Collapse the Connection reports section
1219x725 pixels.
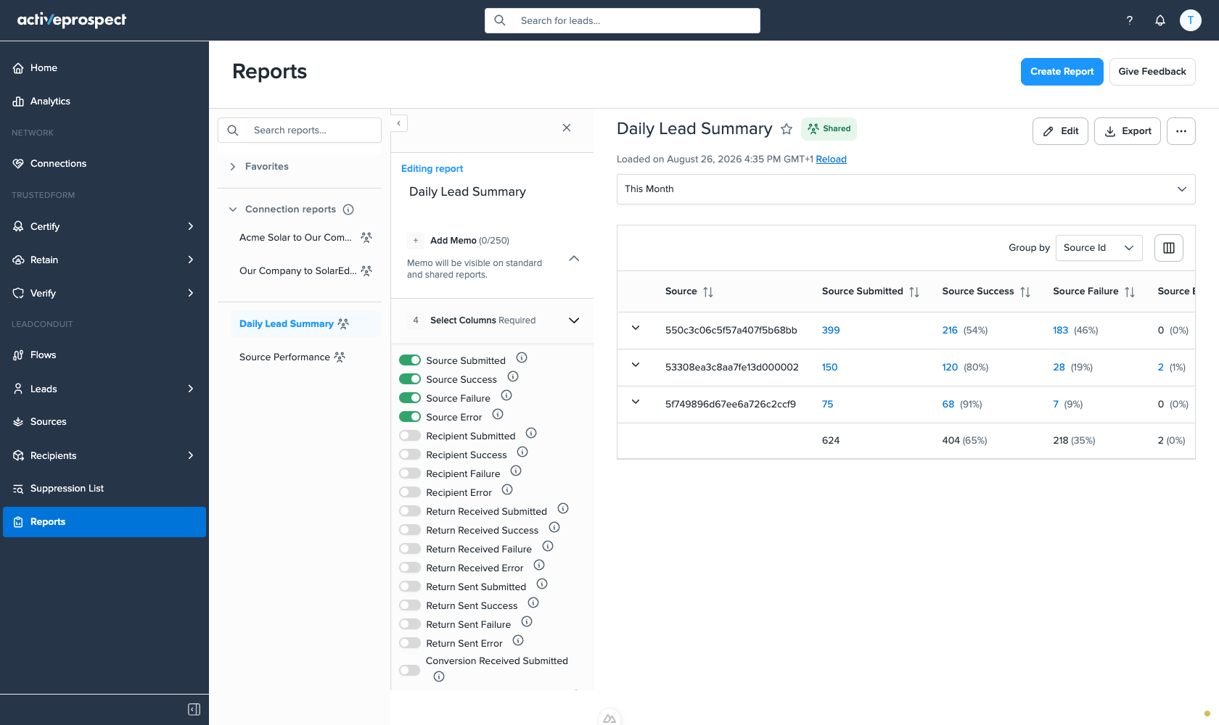[x=233, y=210]
